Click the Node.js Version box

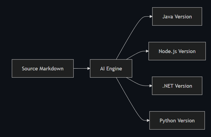pos(177,51)
